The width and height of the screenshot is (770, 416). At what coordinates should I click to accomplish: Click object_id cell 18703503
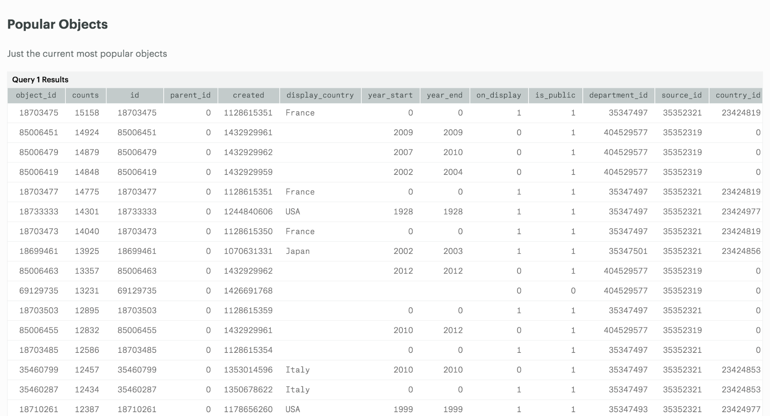click(x=39, y=310)
